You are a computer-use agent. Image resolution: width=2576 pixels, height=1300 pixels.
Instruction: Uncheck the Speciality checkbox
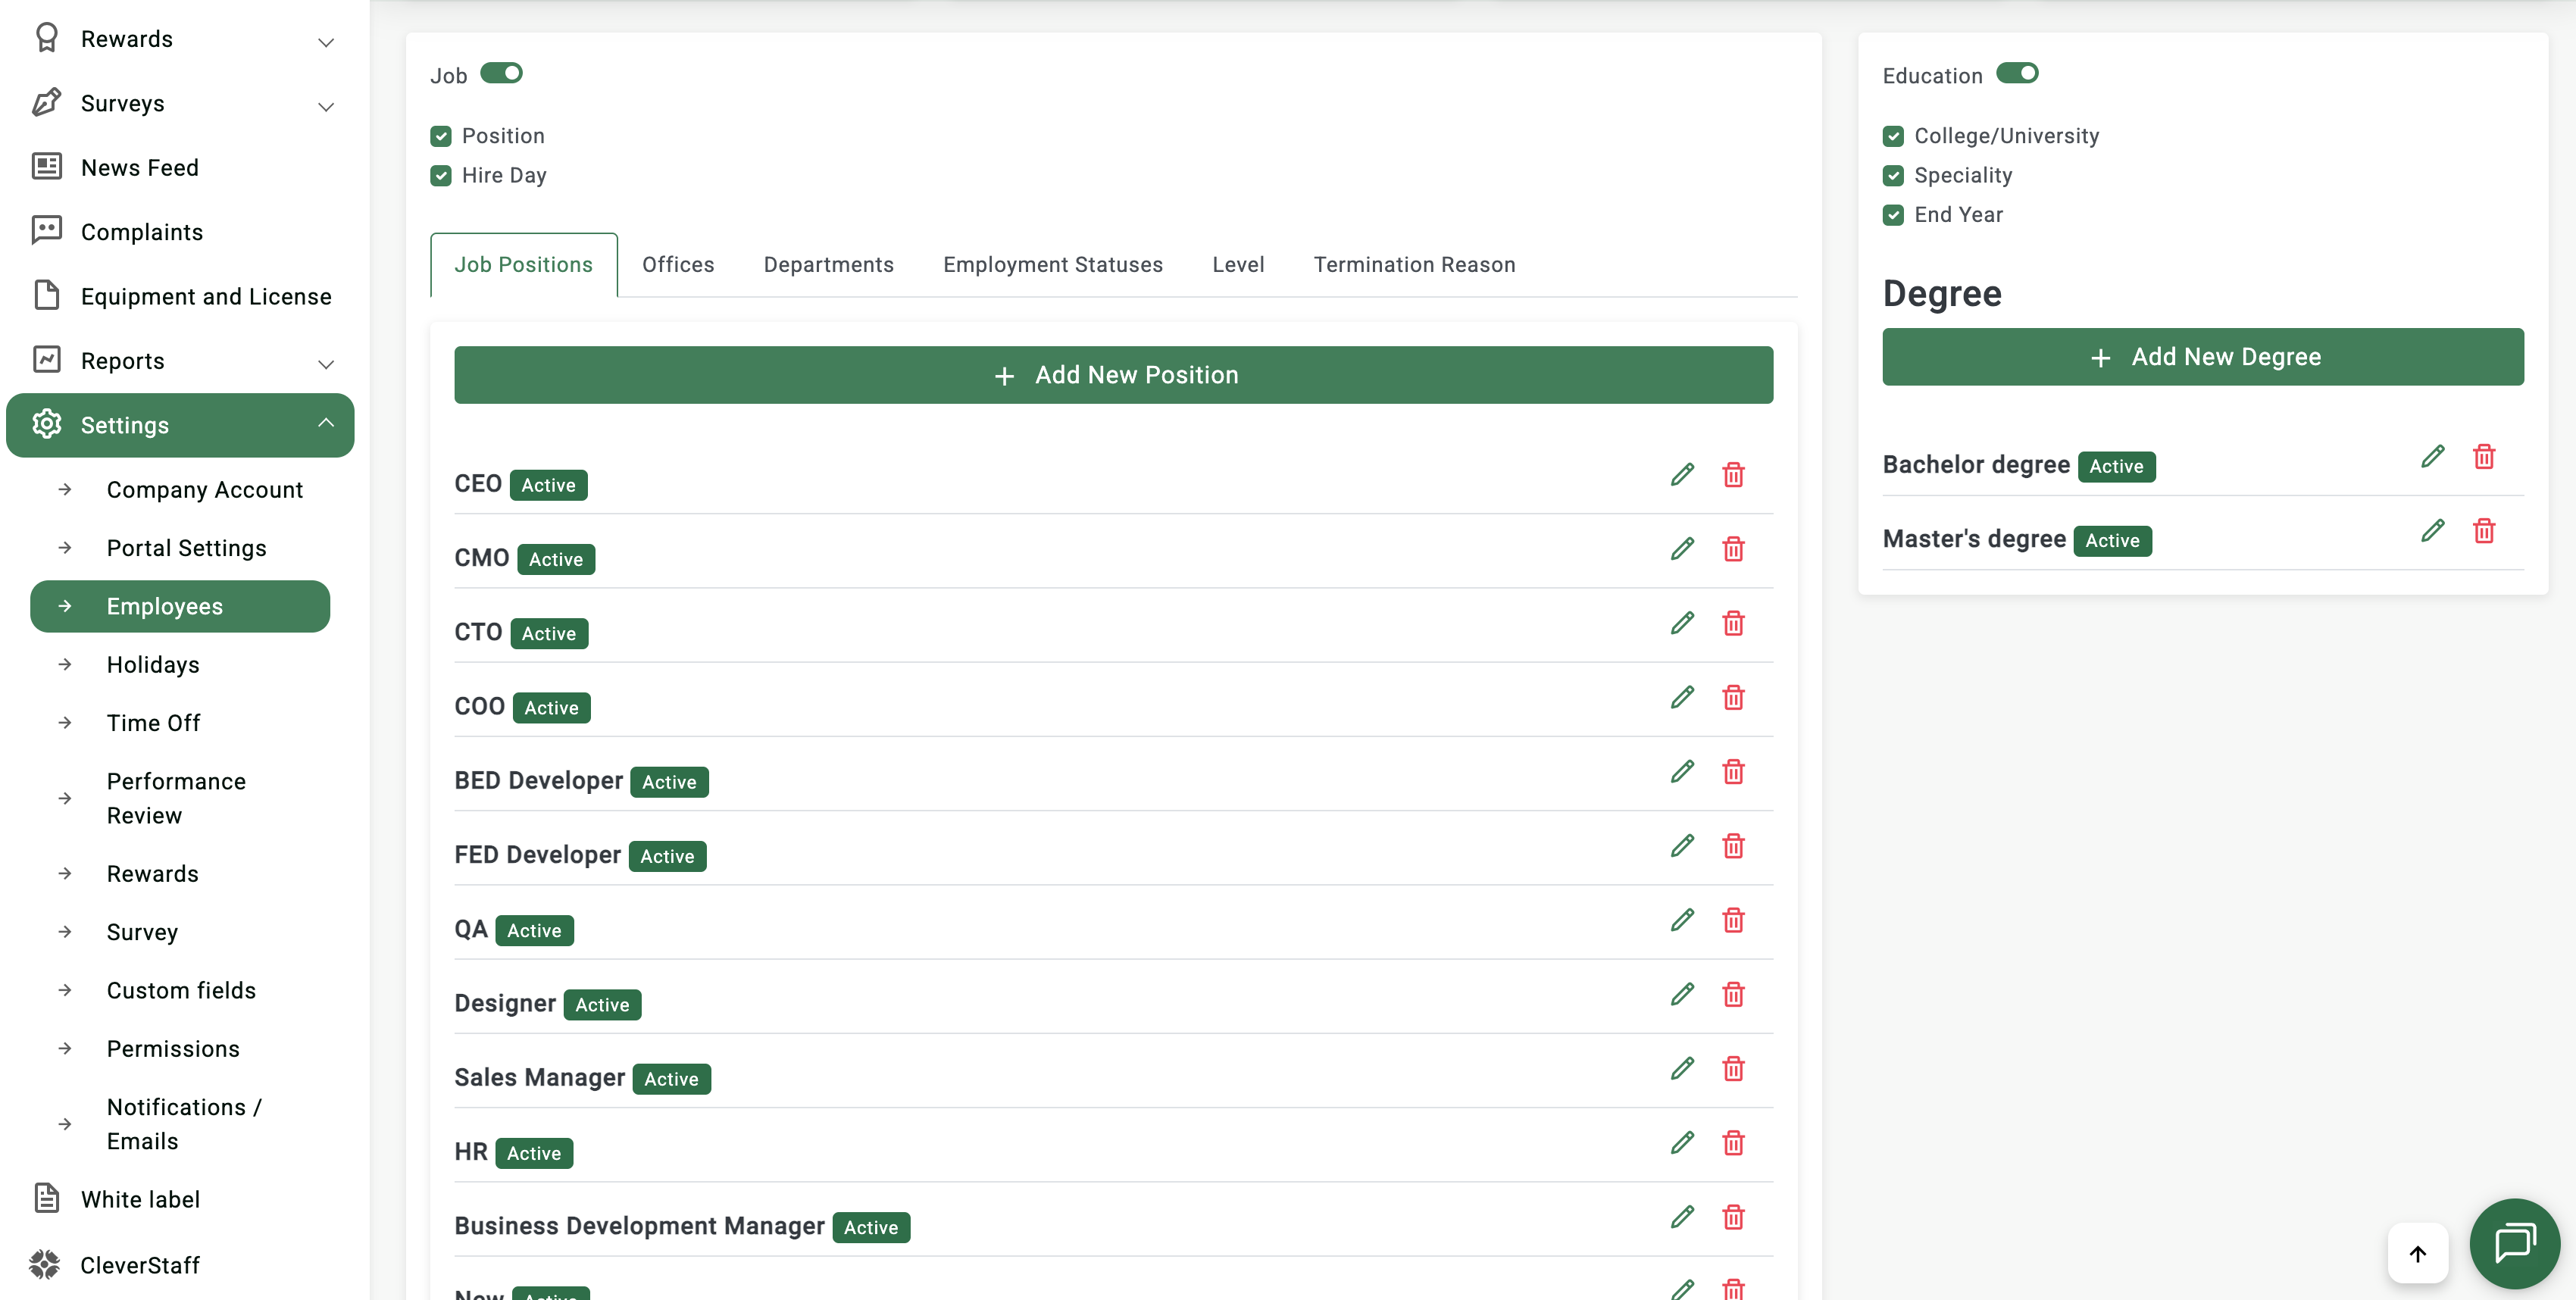click(x=1893, y=176)
